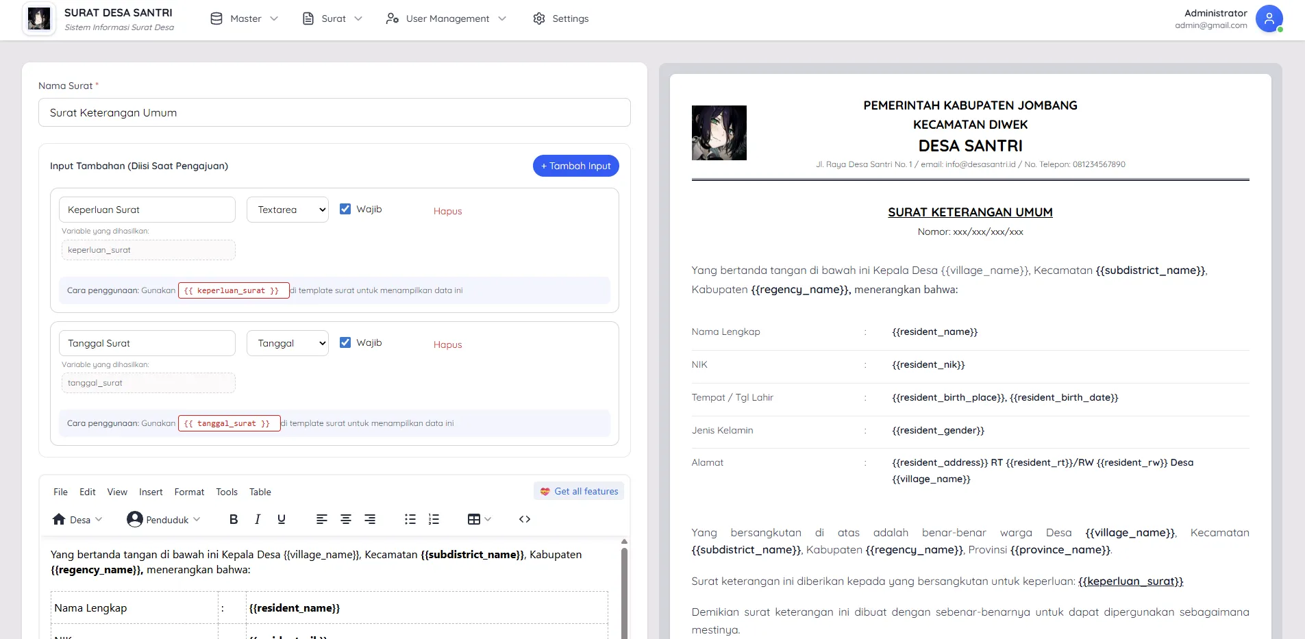
Task: Click the keperluan_surat variable field
Action: [x=149, y=250]
